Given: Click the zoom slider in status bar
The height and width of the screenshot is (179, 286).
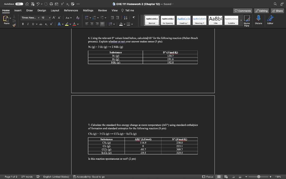Looking at the screenshot, I should (x=258, y=177).
